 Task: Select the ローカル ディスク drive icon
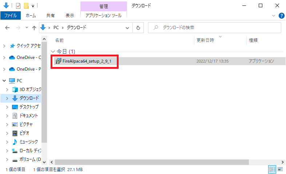pos(15,151)
